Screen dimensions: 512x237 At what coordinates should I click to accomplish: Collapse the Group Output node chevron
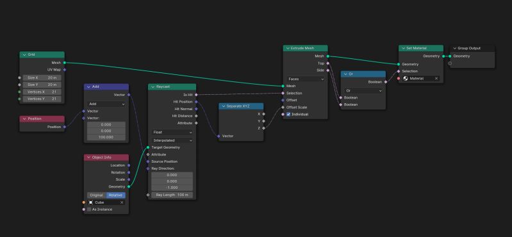454,48
